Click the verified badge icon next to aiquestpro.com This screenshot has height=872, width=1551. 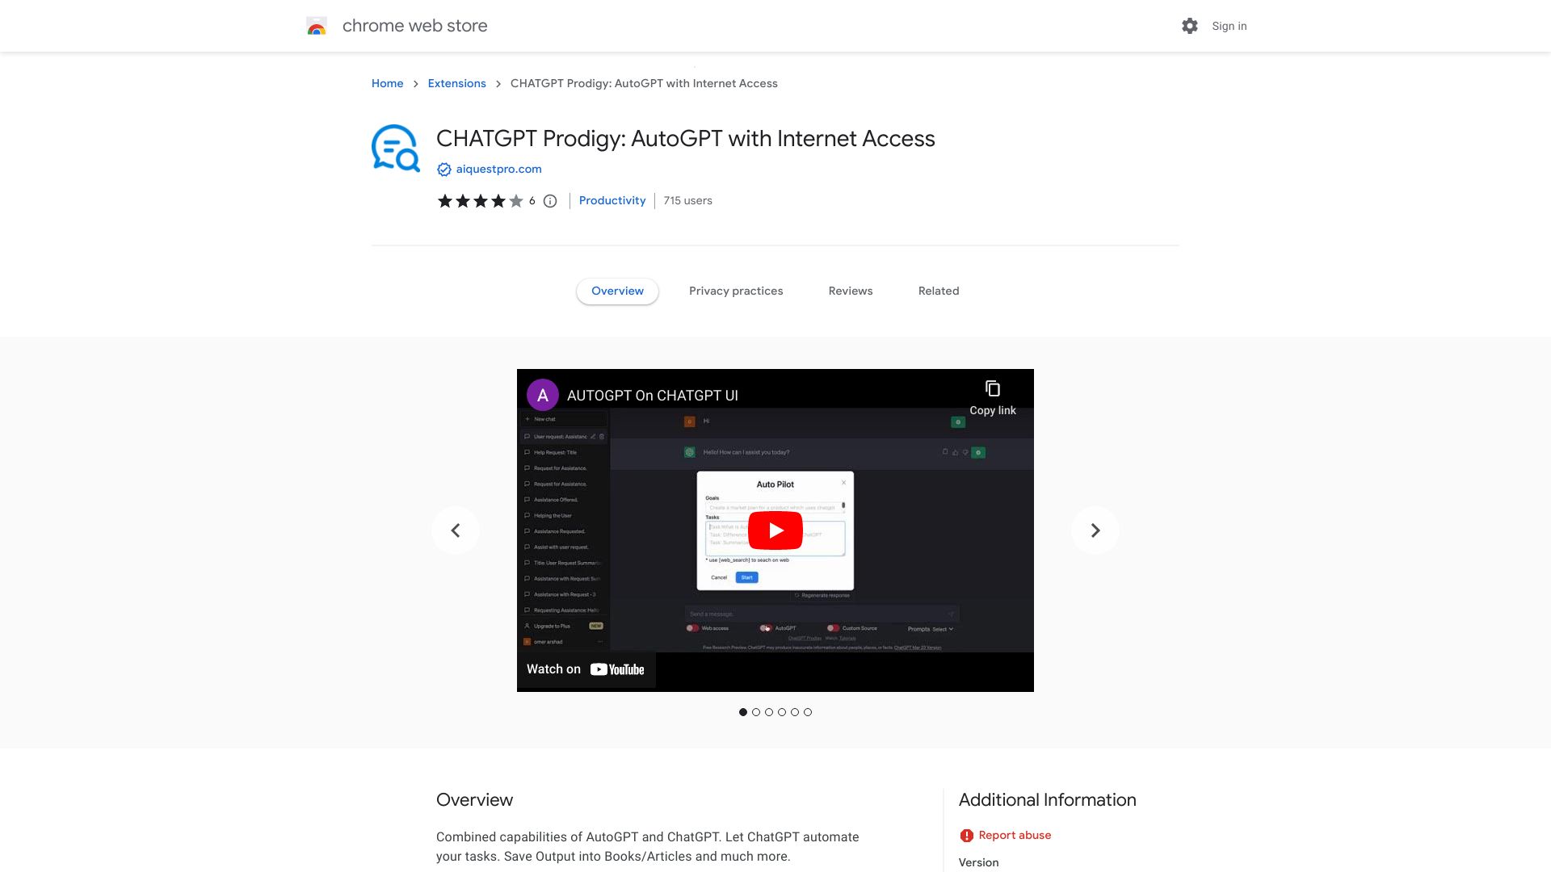(443, 168)
